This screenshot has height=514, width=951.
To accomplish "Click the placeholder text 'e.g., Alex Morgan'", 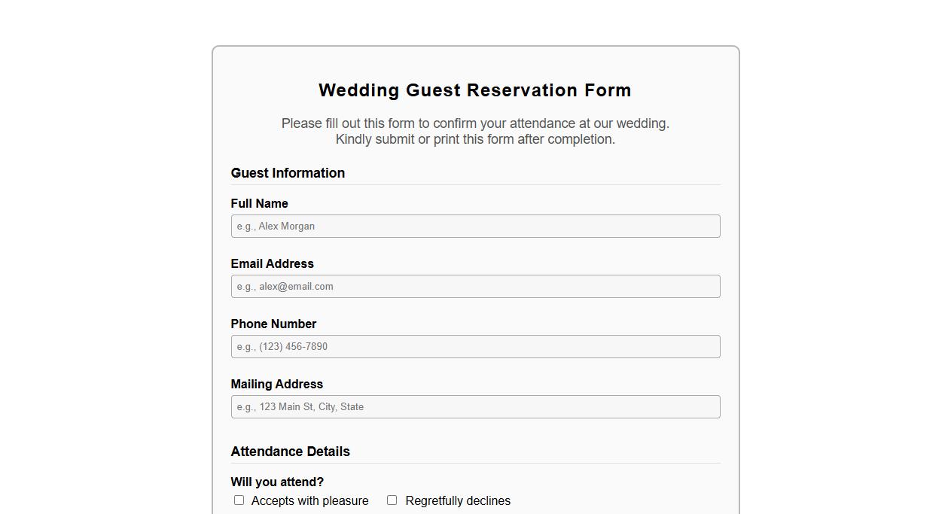I will pyautogui.click(x=276, y=226).
